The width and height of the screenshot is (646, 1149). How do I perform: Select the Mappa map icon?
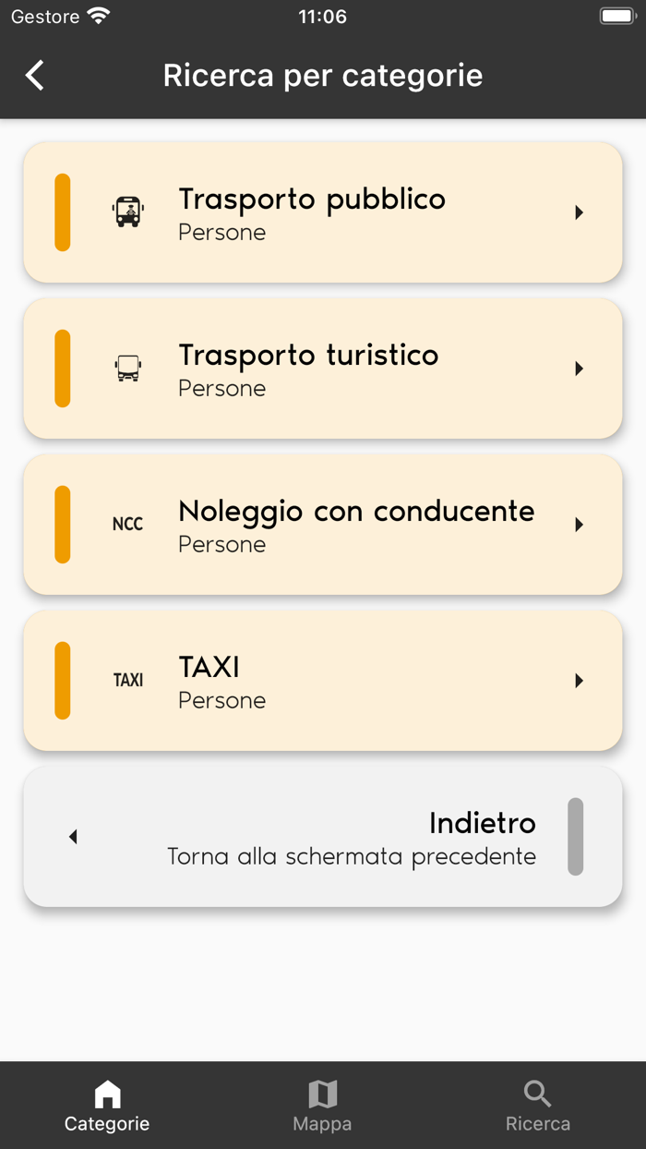322,1095
